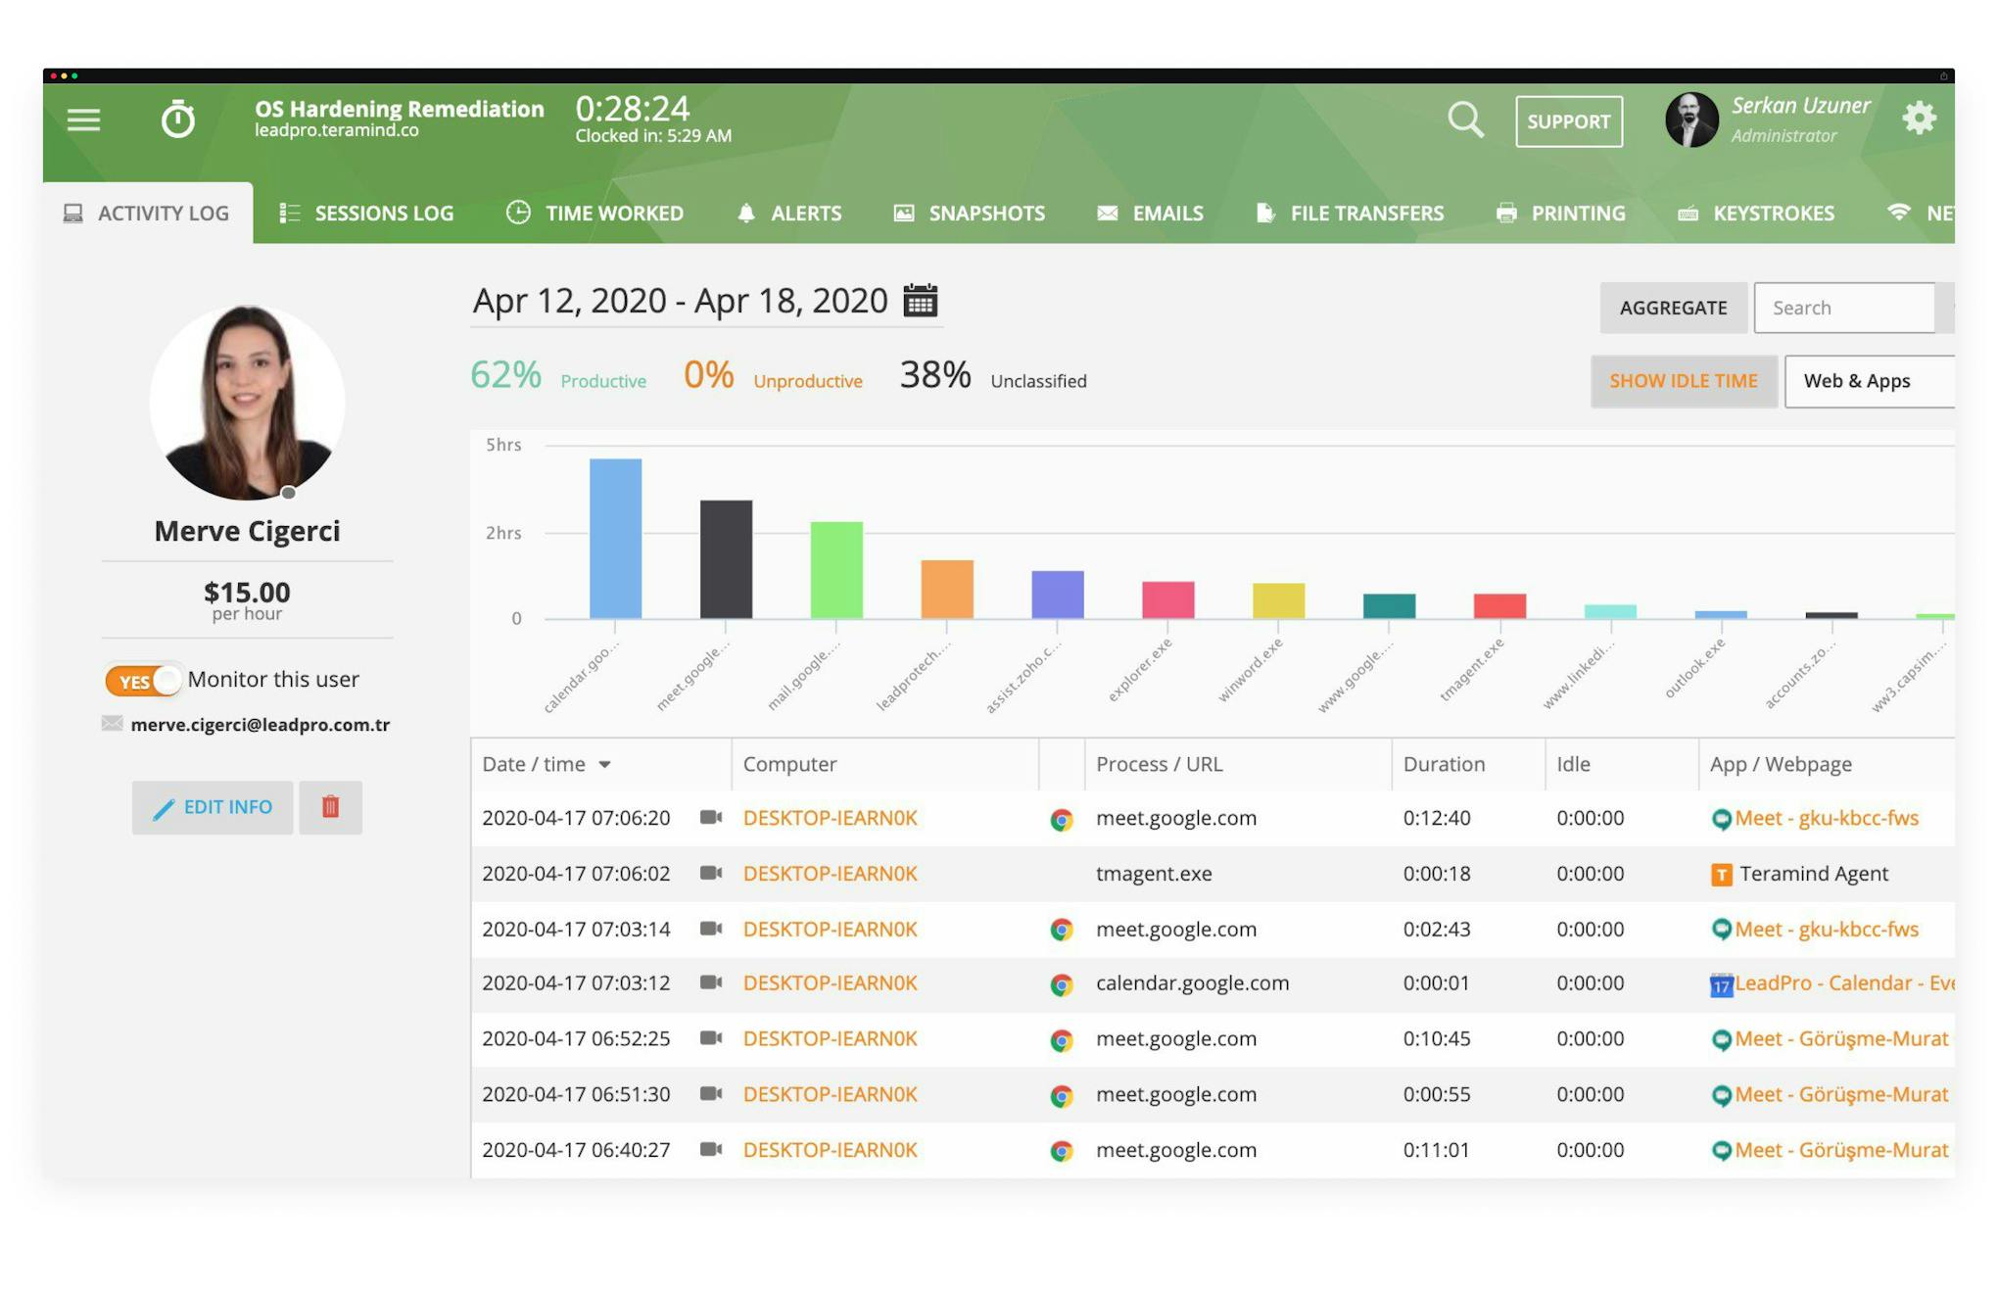Screen dimensions: 1998x1292
Task: Open the PRINTING tab
Action: (x=1561, y=213)
